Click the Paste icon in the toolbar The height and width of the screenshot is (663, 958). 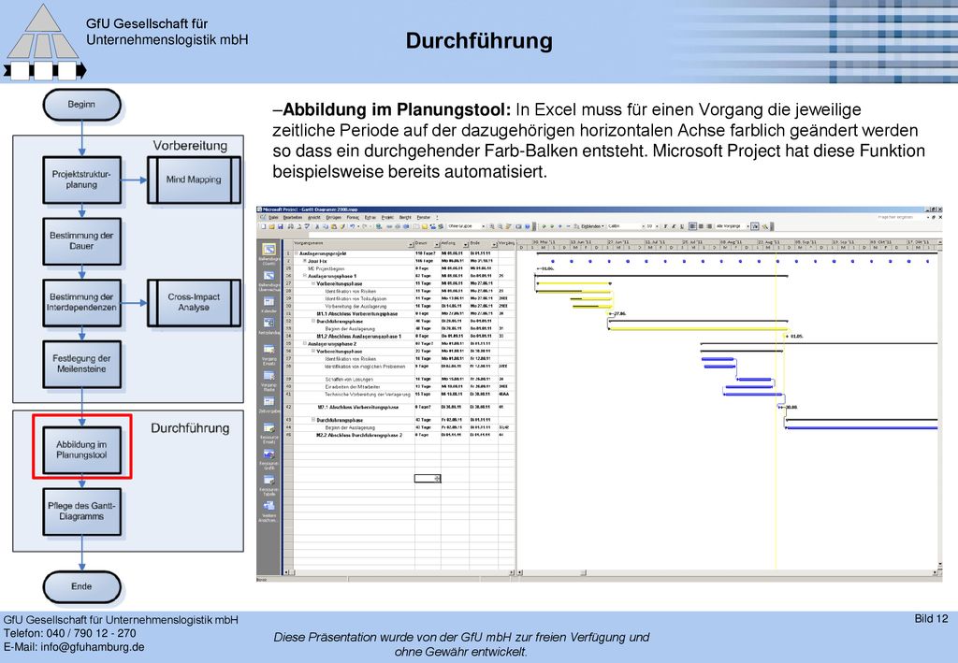(x=334, y=226)
